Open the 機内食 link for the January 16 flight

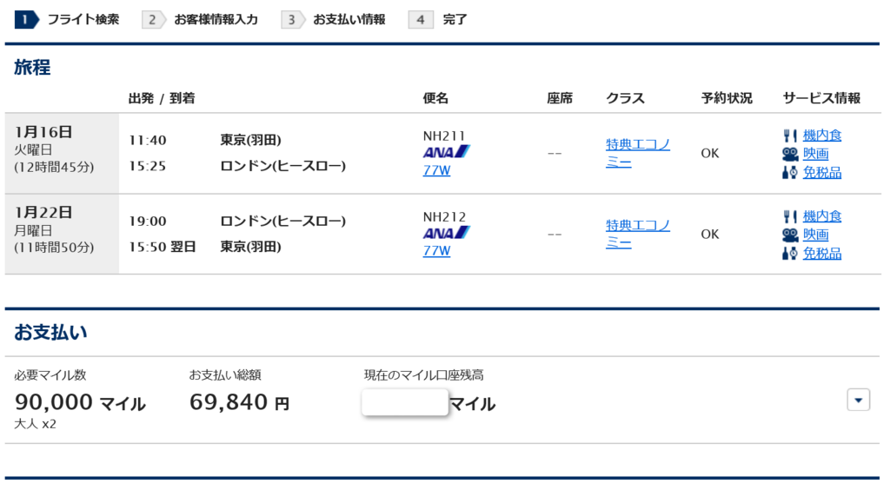[x=822, y=136]
